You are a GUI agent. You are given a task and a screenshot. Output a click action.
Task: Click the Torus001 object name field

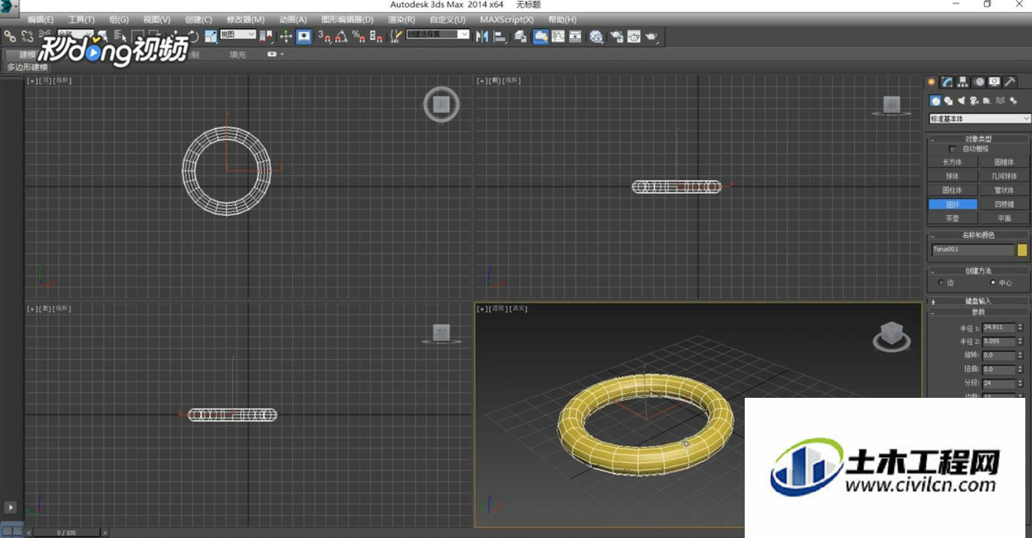pos(973,250)
